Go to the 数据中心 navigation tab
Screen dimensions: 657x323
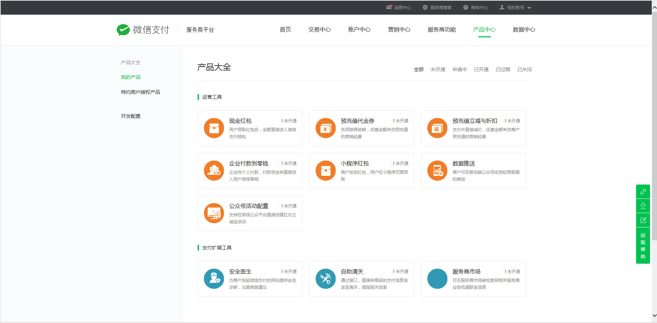point(524,30)
